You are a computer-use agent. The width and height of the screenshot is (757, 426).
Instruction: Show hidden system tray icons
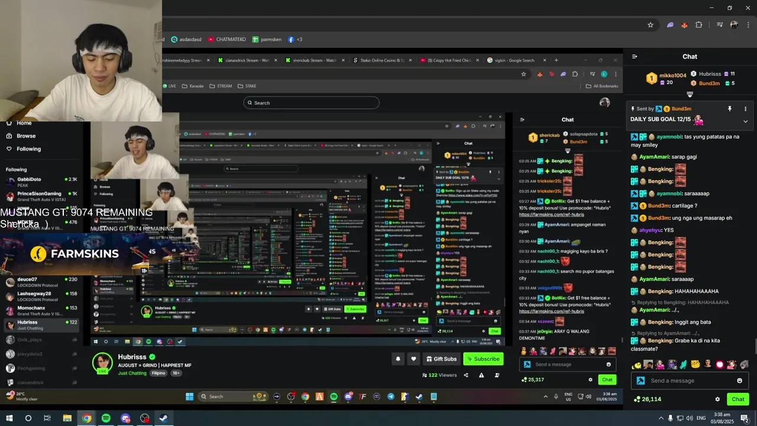coord(661,418)
